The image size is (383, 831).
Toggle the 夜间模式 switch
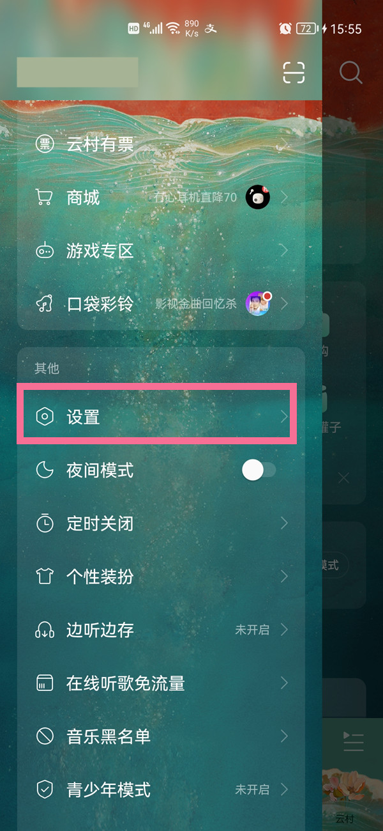259,470
